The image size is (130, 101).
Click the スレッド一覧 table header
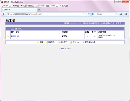point(16,29)
